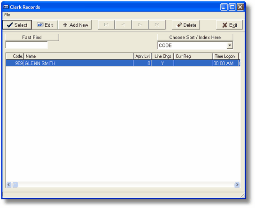Image resolution: width=255 pixels, height=208 pixels.
Task: Jump to first record arrow
Action: click(106, 25)
